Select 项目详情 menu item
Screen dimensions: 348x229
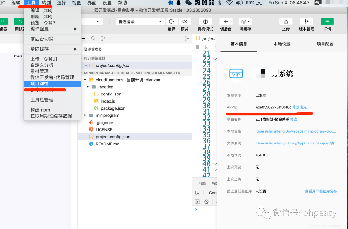click(x=52, y=84)
